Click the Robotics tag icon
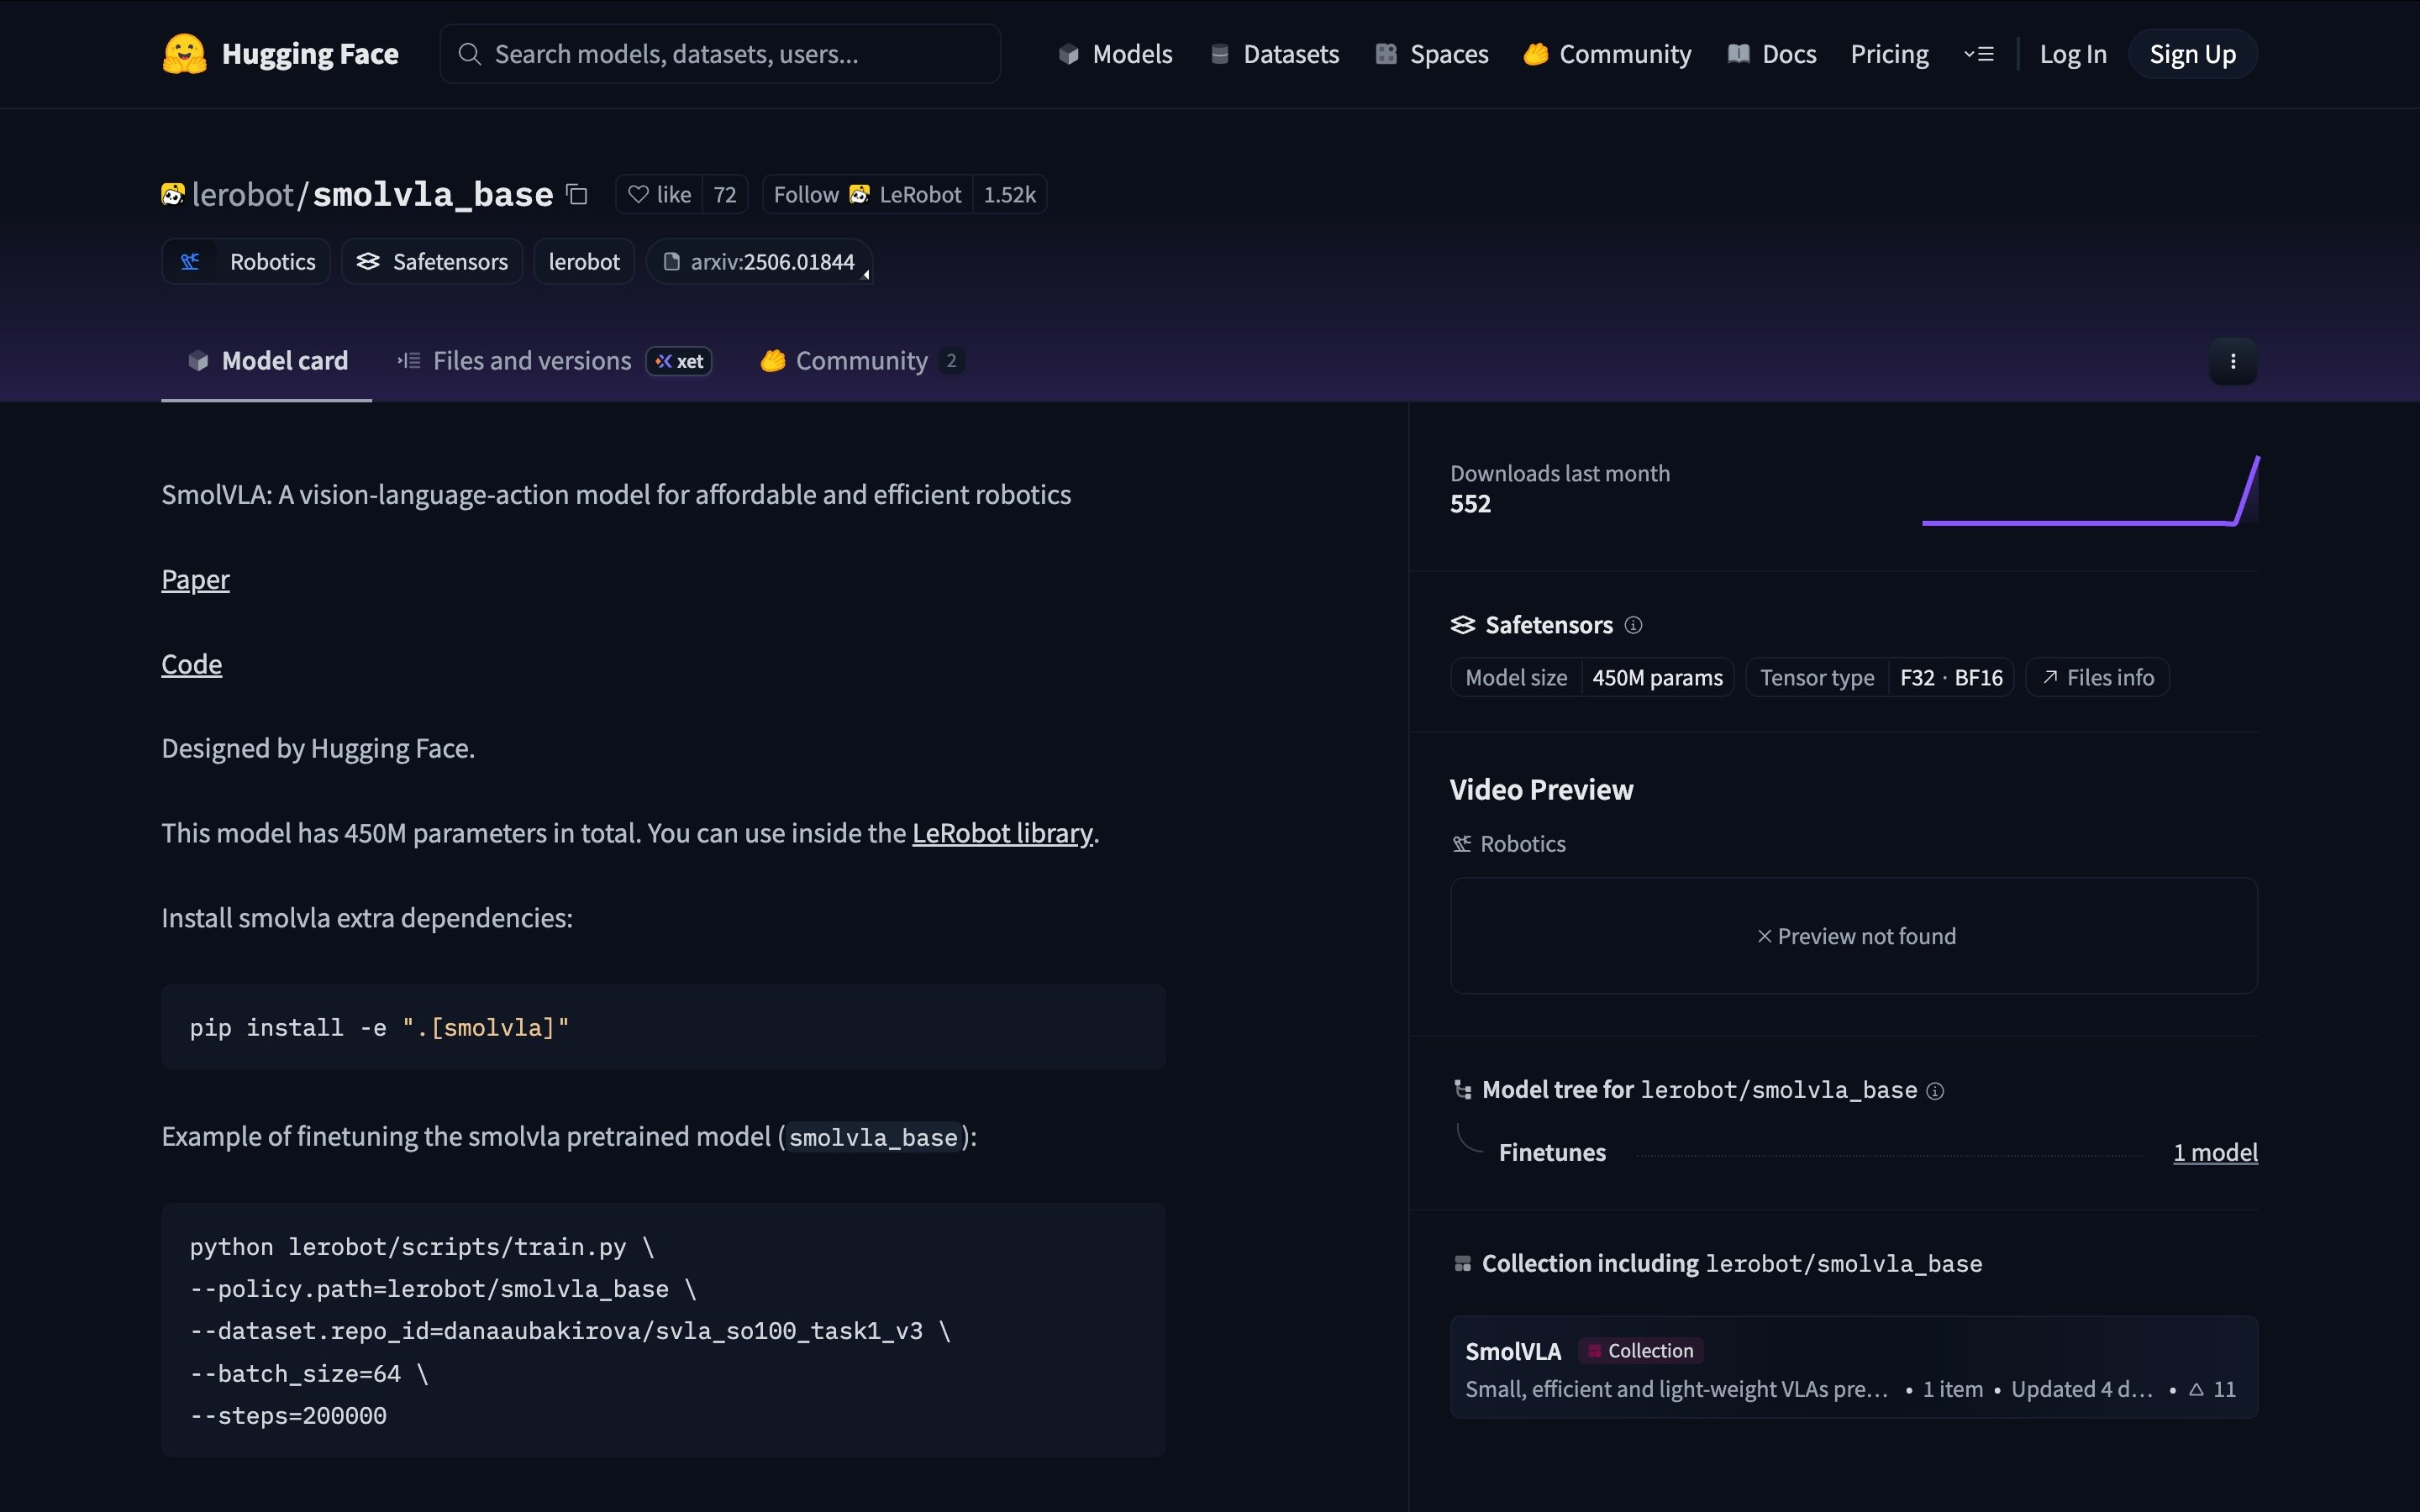Image resolution: width=2420 pixels, height=1512 pixels. coord(190,262)
